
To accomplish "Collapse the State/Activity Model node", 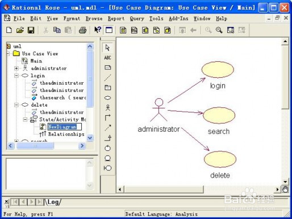I will [x=25, y=120].
